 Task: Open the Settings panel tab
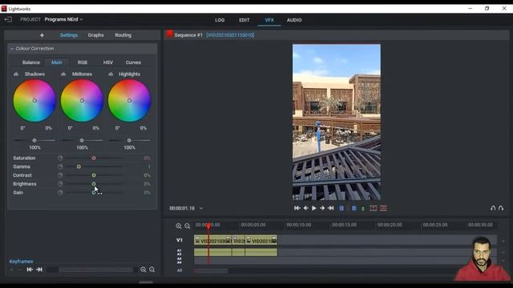pos(69,35)
